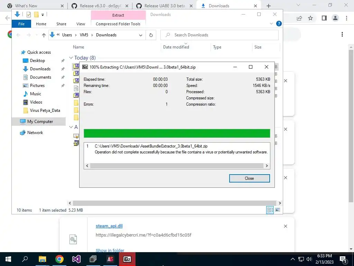Screen dimensions: 354x266
Task: Click the Explorer forward navigation arrow
Action: (x=29, y=35)
